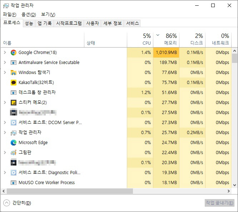
Task: Open the 옵션(O) menu
Action: 29,15
